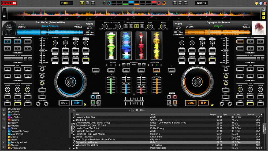Screen dimensions: 268x151
Task: Click left arrow next to Clone Deck
Action: [x=124, y=65]
